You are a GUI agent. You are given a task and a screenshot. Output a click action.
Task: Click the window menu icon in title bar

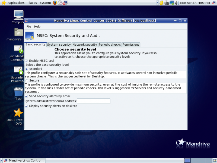pos(26,21)
